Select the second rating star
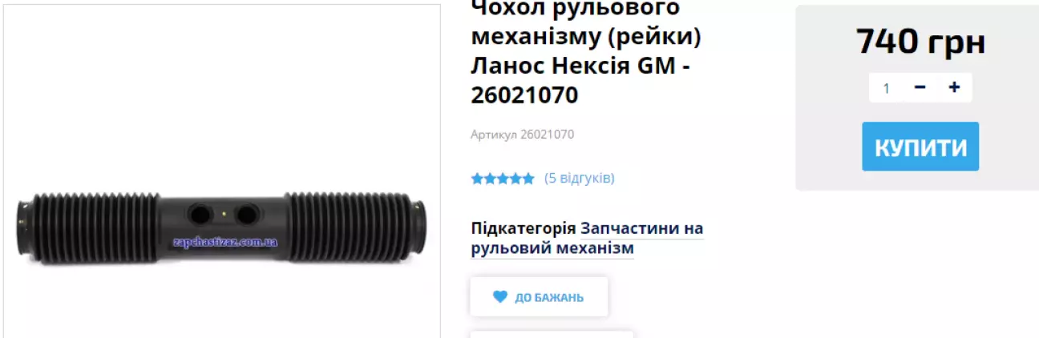The height and width of the screenshot is (338, 1039). (x=490, y=179)
